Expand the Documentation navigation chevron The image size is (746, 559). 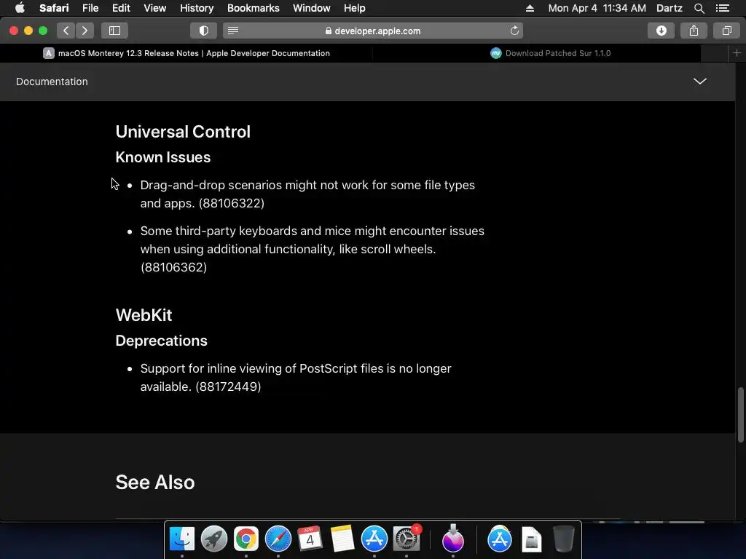(699, 82)
